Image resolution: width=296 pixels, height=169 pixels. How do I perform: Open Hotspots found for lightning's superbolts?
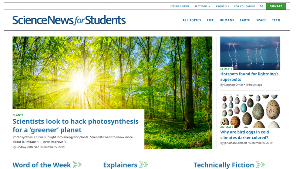[x=249, y=77]
